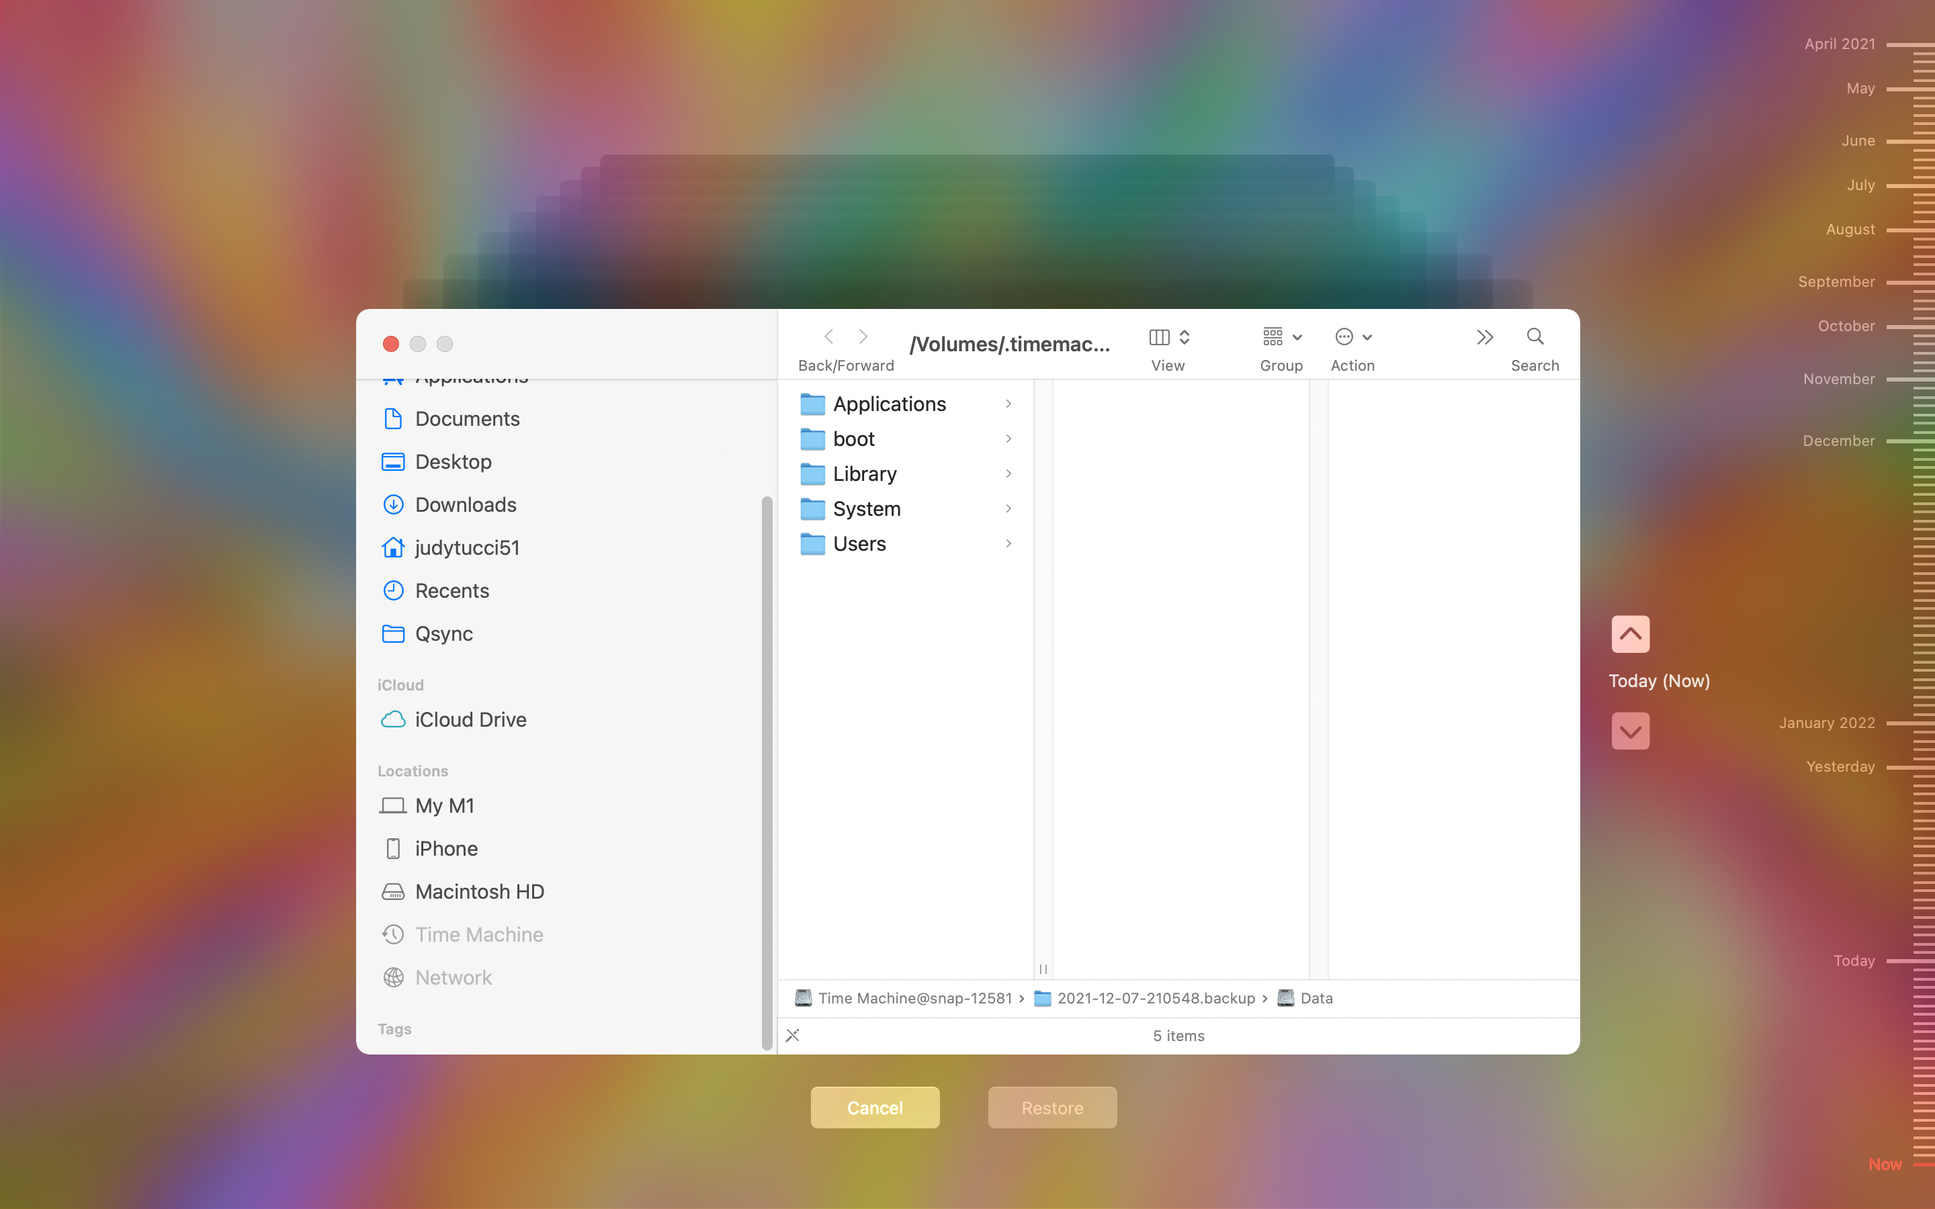
Task: Open Macintosh HD location
Action: (479, 891)
